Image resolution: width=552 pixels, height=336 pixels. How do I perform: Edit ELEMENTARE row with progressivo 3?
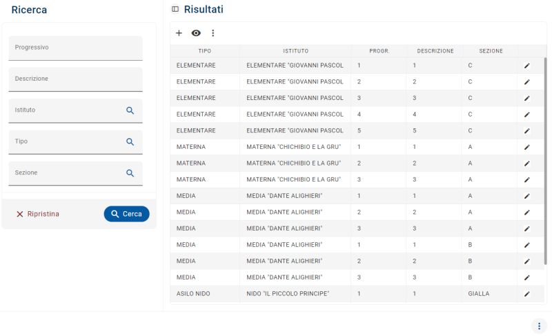526,98
